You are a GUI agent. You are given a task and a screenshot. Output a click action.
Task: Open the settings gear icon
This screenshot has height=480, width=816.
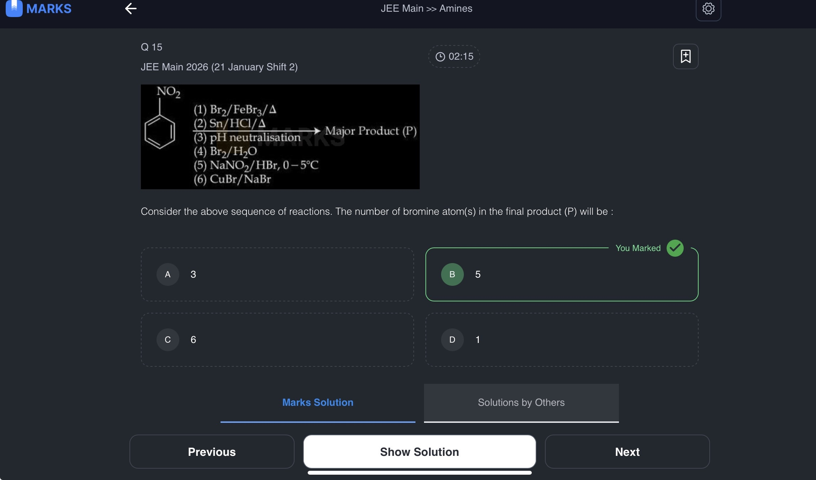(x=708, y=9)
